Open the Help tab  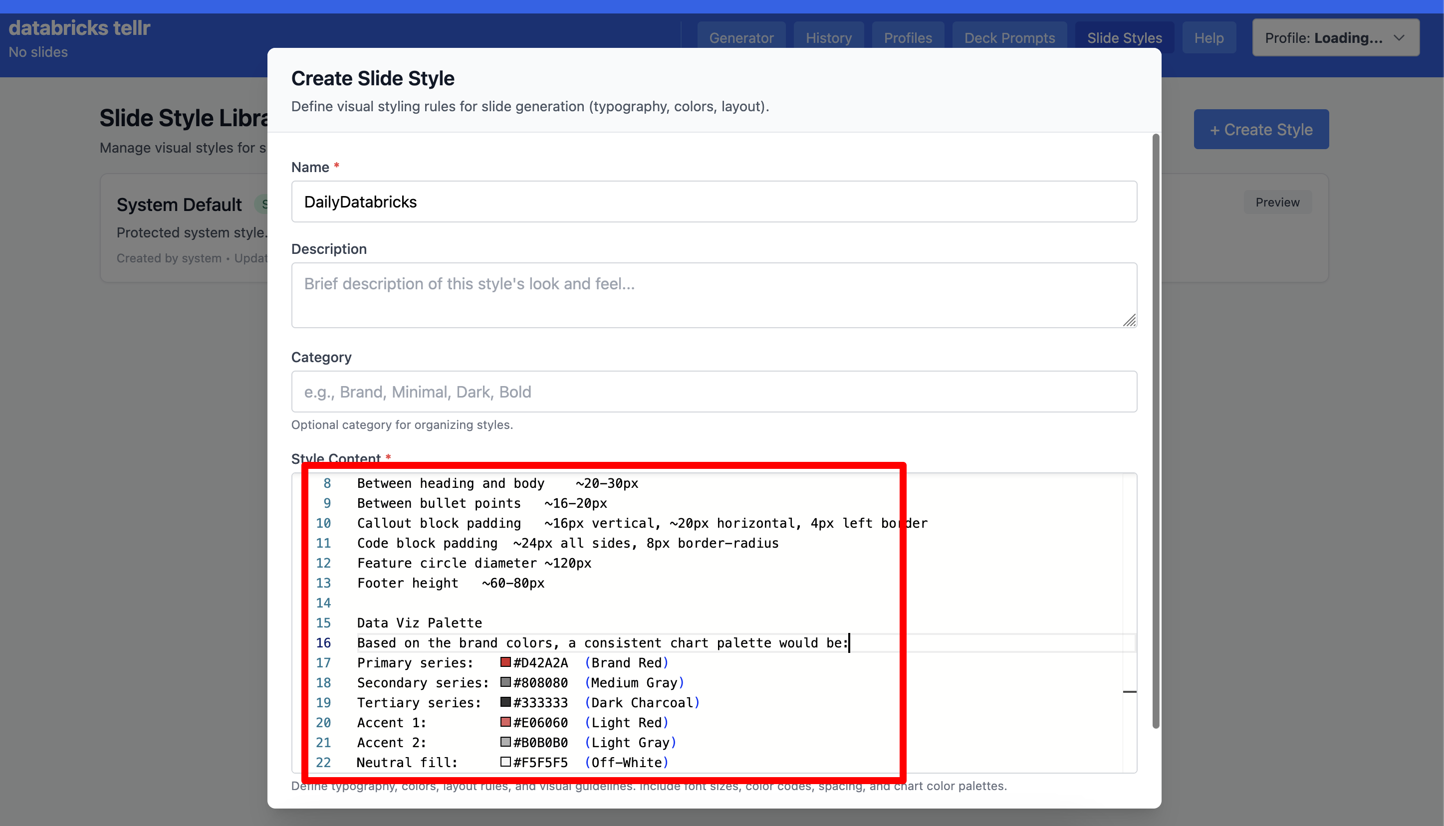coord(1208,37)
